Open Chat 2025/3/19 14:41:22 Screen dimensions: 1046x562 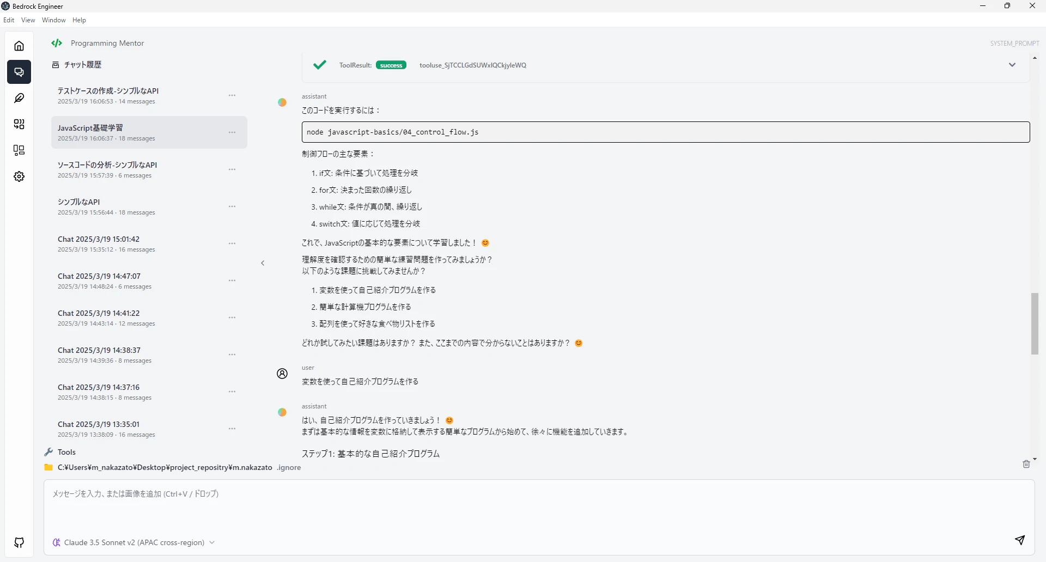coord(149,317)
